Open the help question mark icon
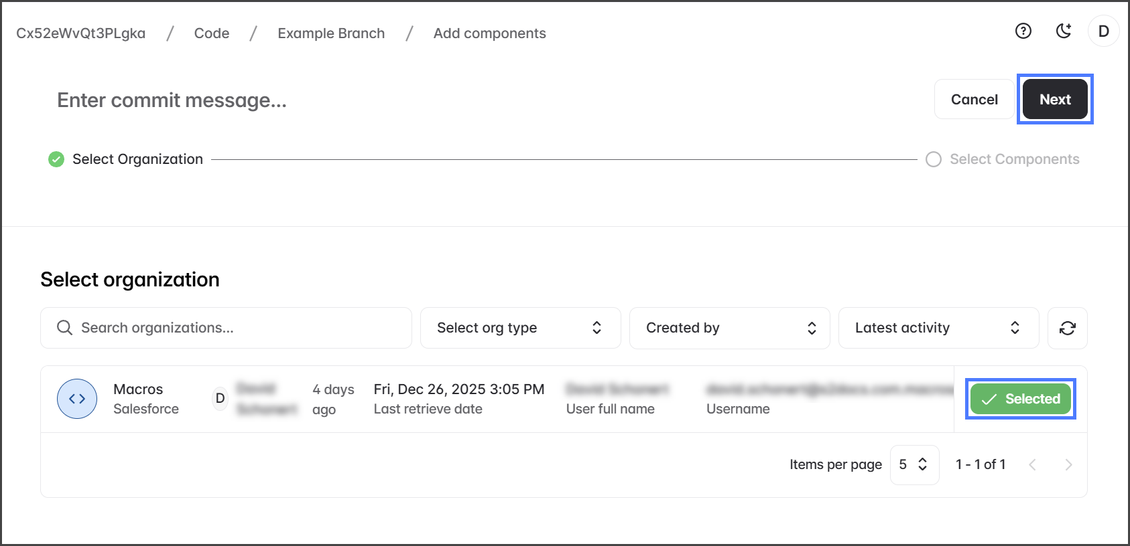 1023,31
